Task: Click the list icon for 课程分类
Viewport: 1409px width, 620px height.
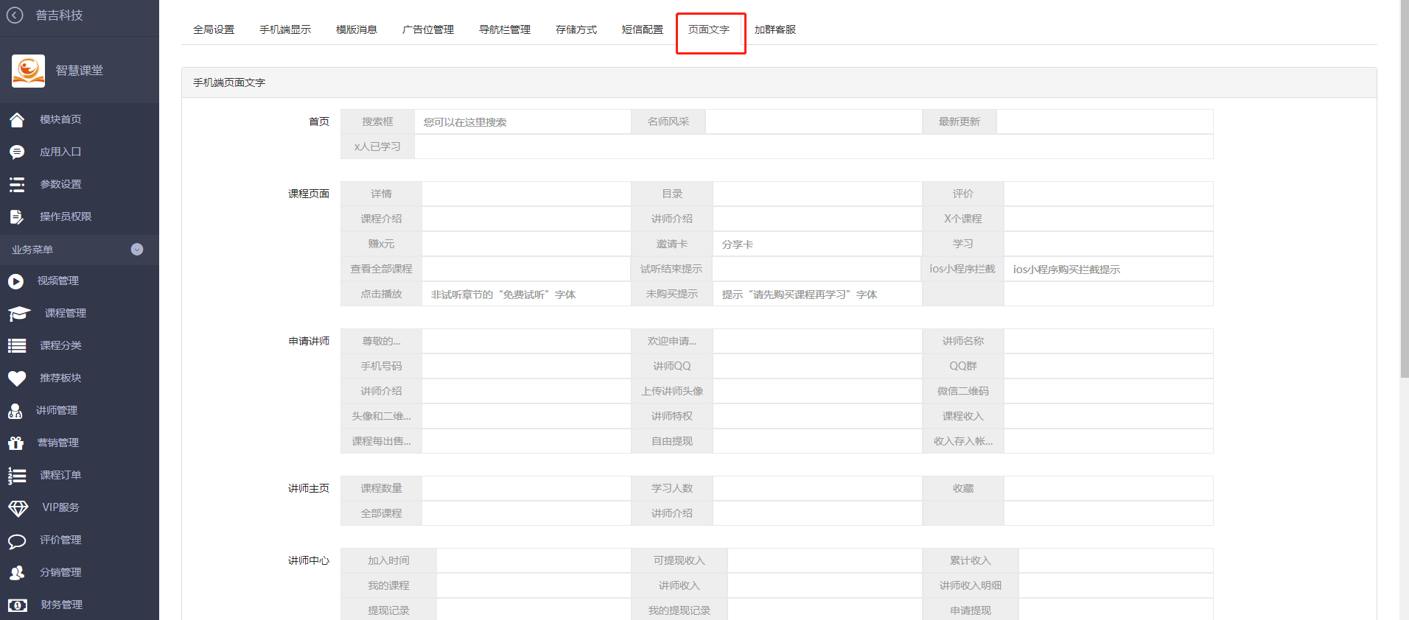Action: 17,346
